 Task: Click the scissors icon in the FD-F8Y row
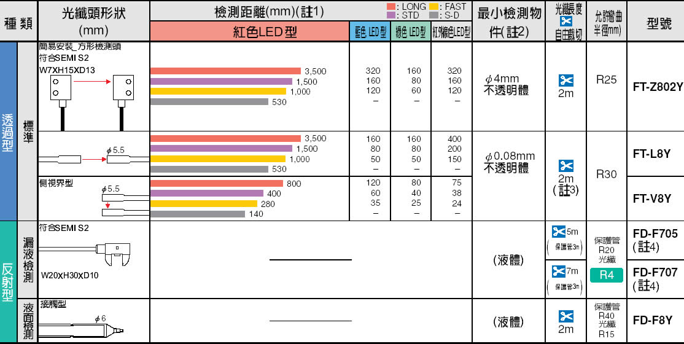tap(565, 316)
